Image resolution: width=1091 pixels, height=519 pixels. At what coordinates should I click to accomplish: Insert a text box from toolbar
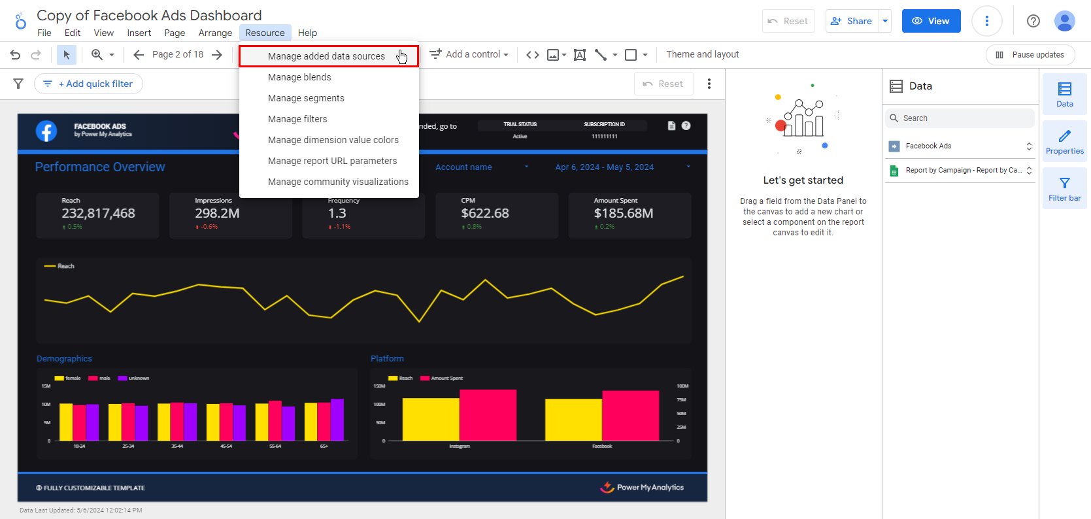click(x=579, y=55)
